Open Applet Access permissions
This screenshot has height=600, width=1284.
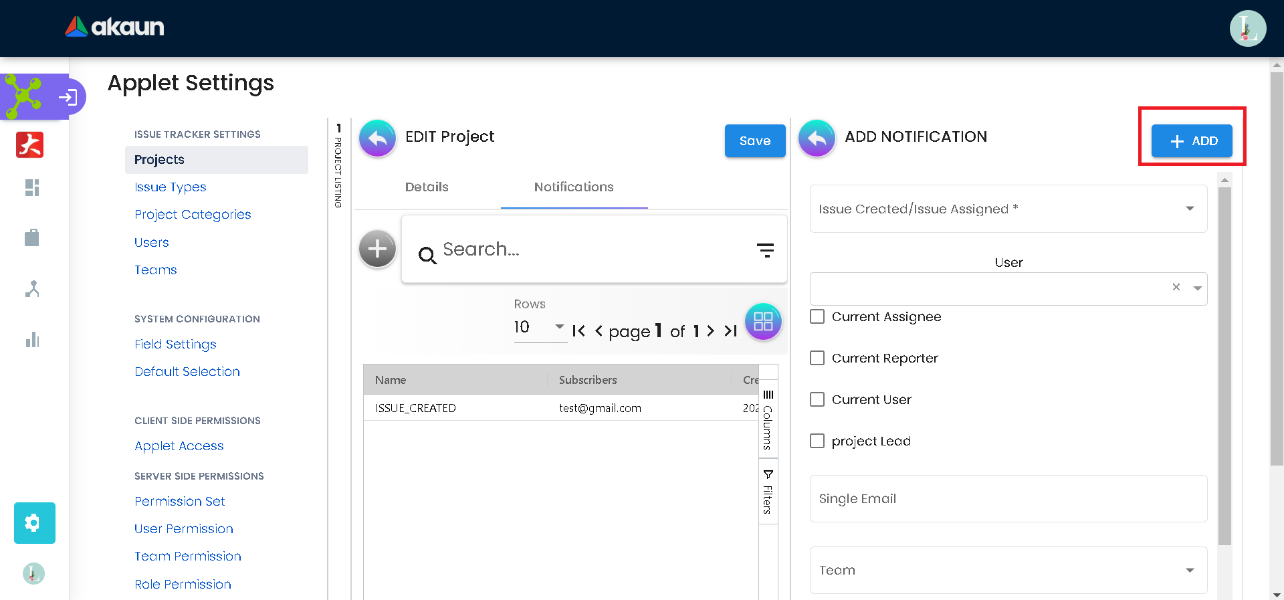coord(179,446)
